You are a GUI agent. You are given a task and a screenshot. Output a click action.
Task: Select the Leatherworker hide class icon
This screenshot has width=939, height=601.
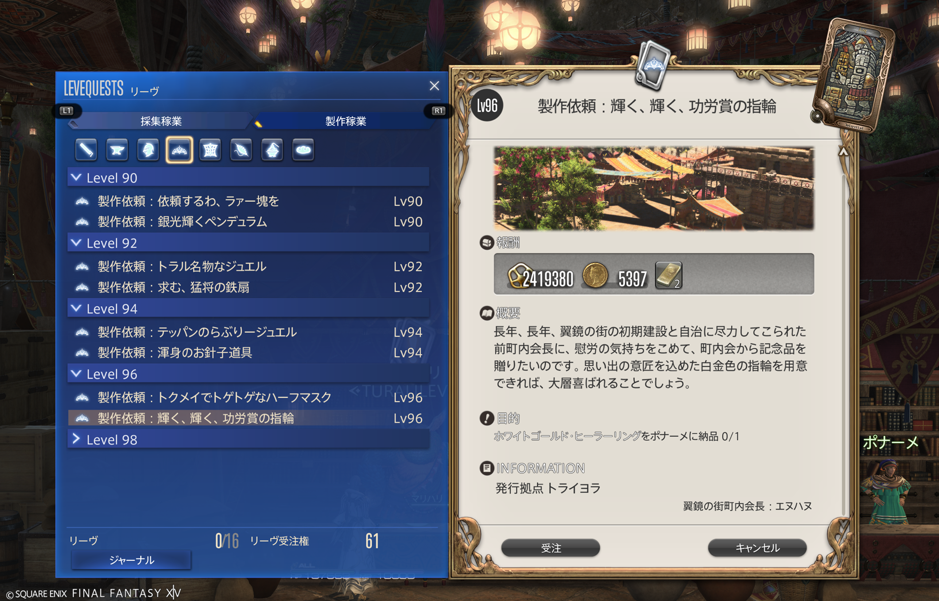(210, 150)
